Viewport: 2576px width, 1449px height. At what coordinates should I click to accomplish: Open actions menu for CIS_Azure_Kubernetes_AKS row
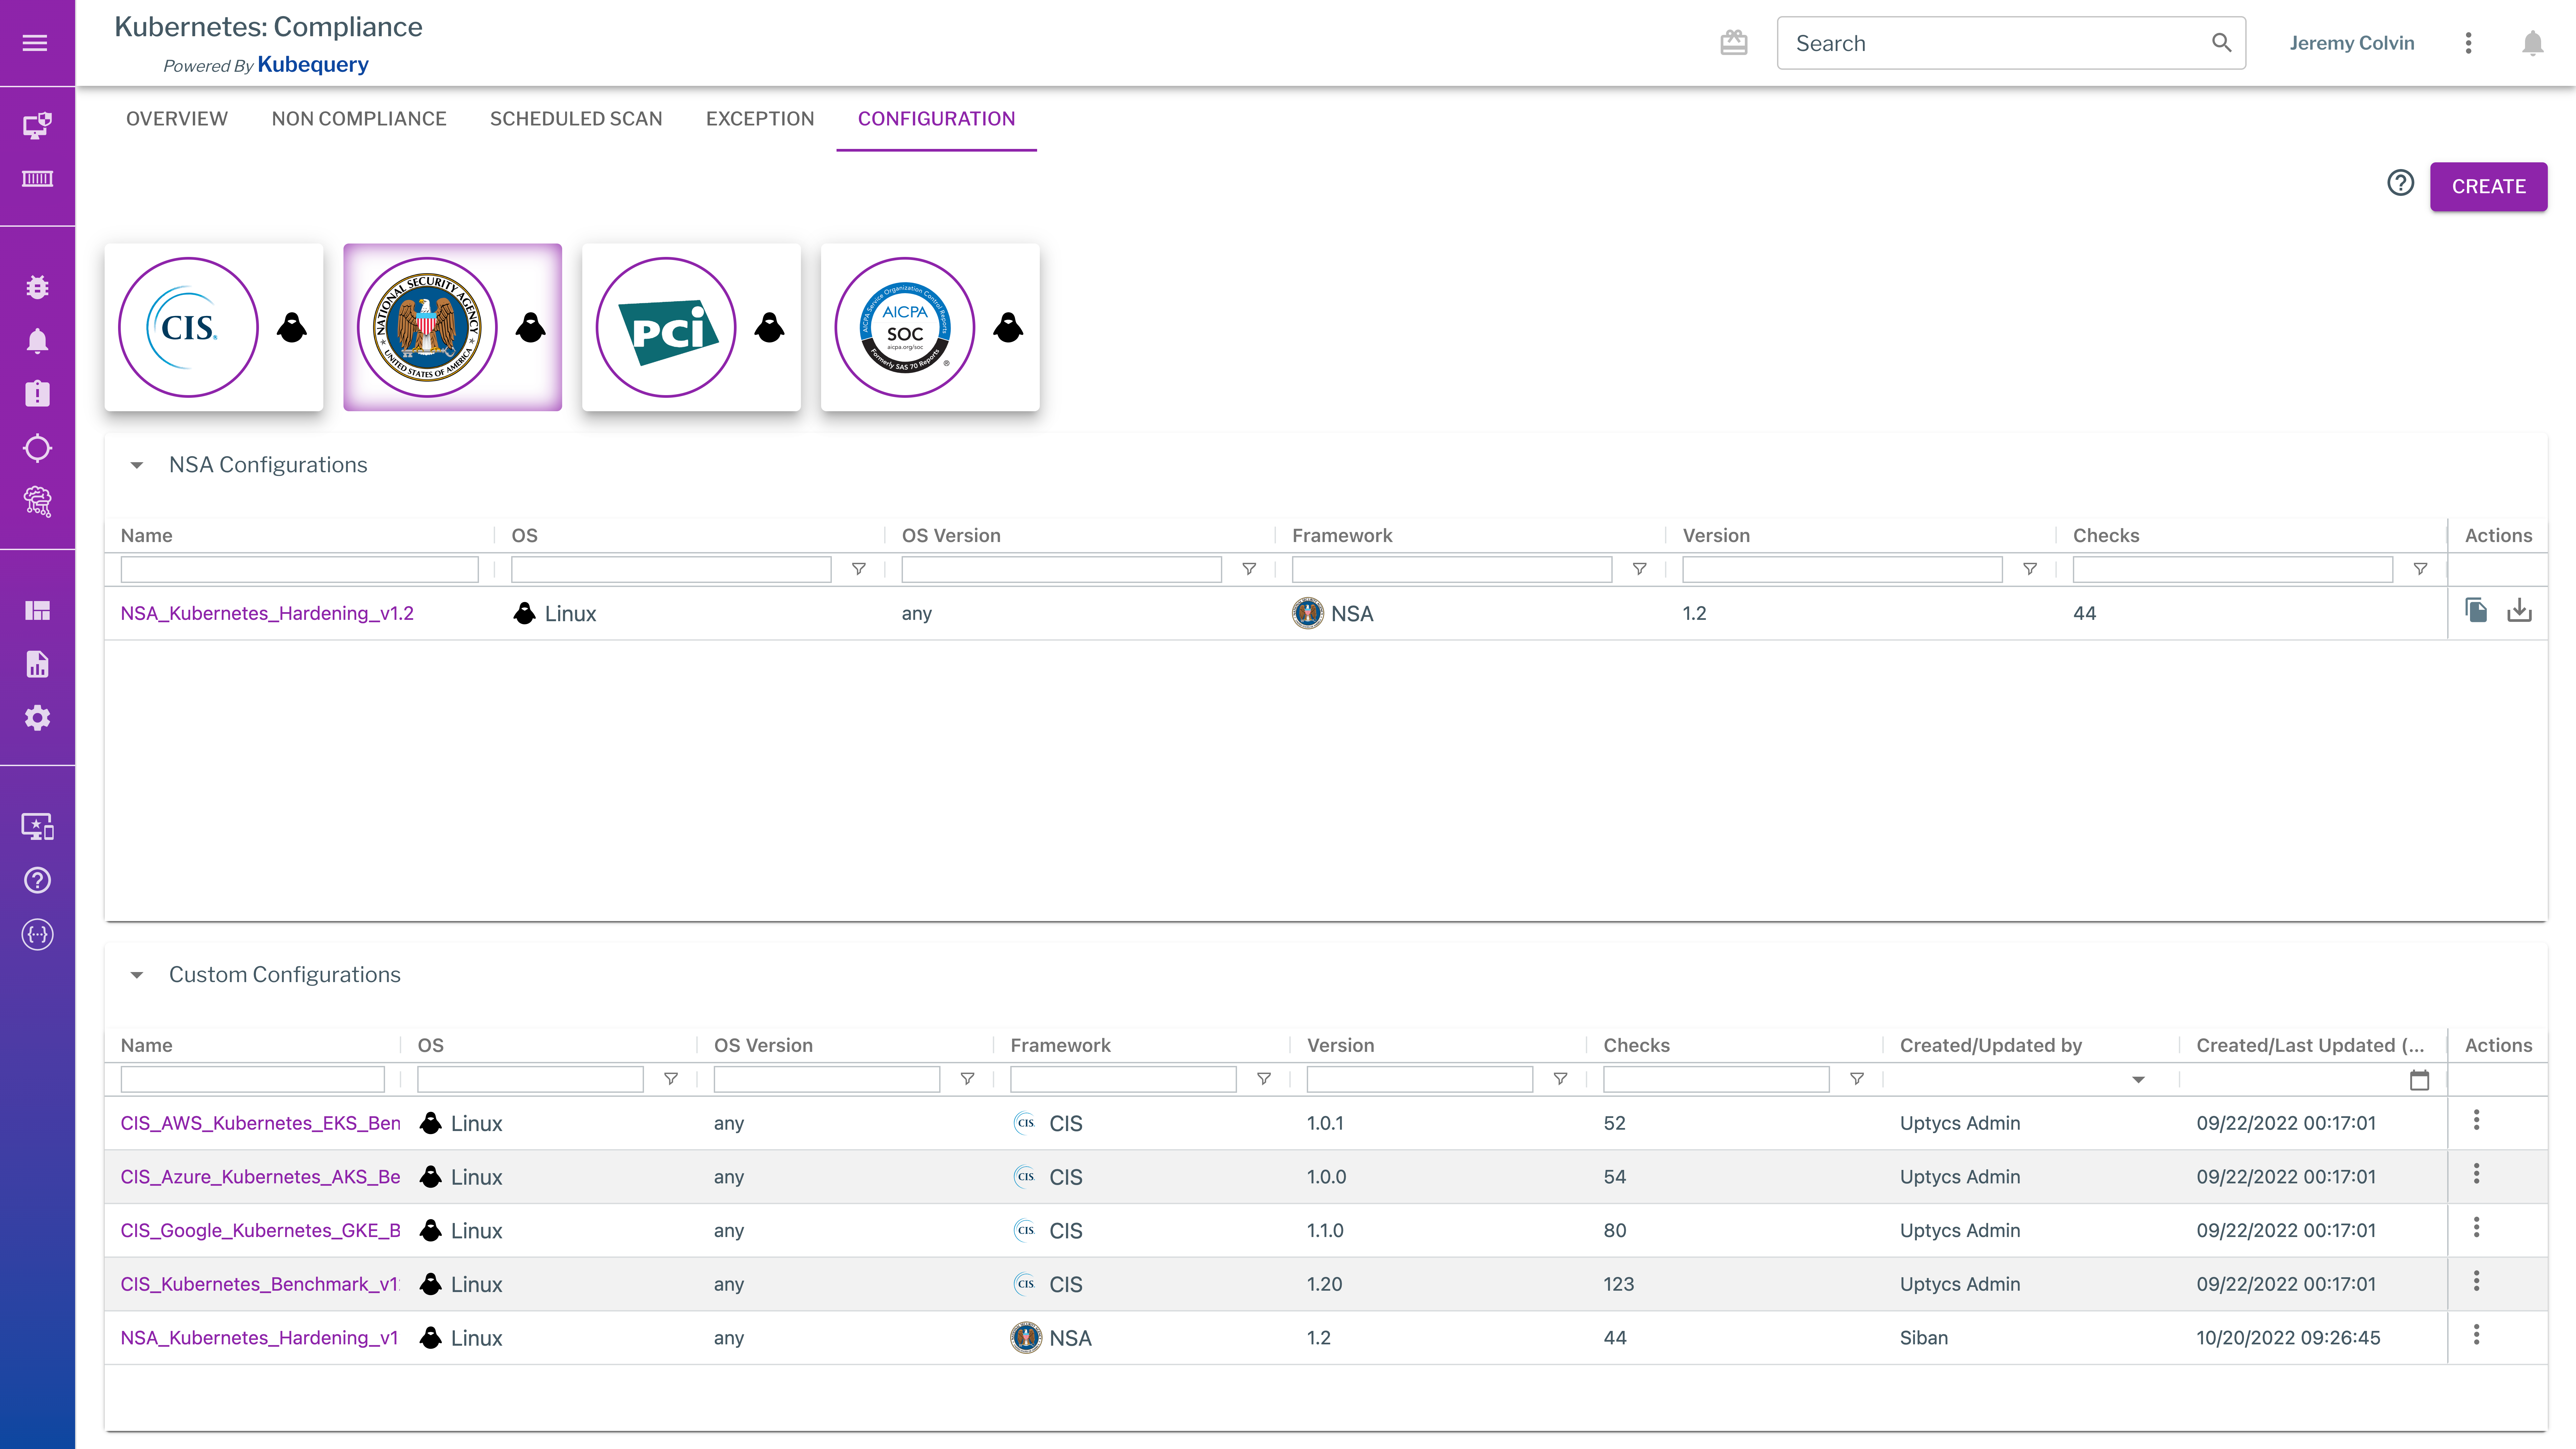2476,1174
